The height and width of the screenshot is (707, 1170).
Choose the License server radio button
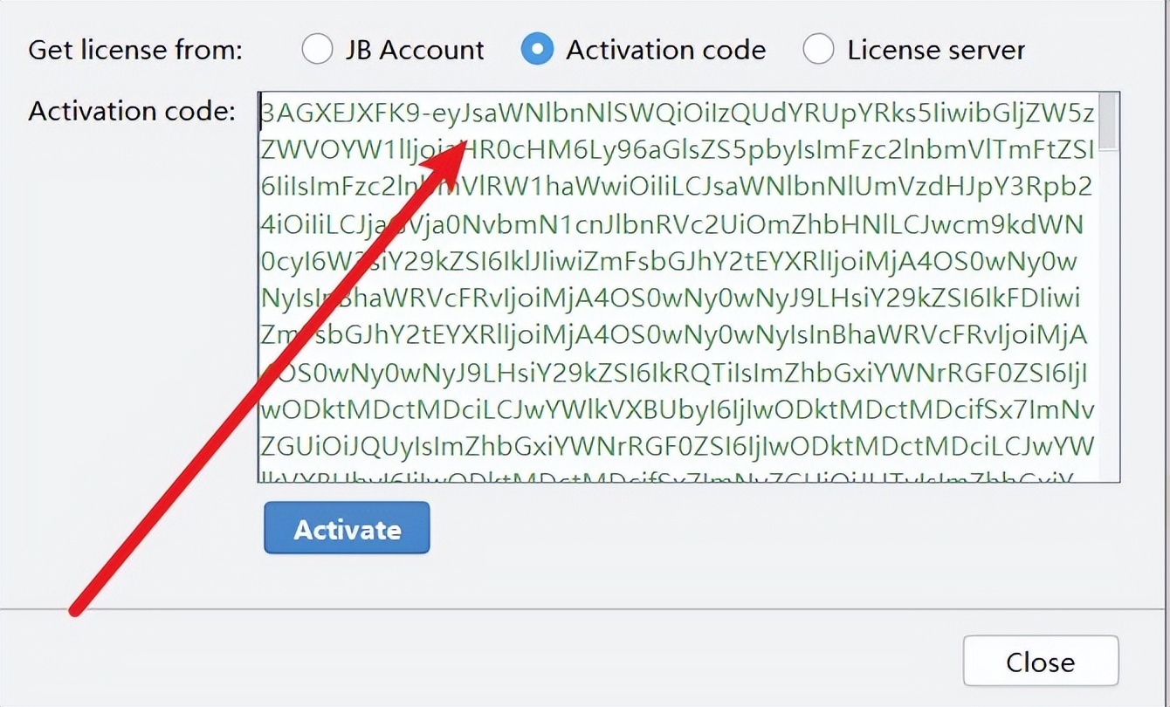coord(818,50)
